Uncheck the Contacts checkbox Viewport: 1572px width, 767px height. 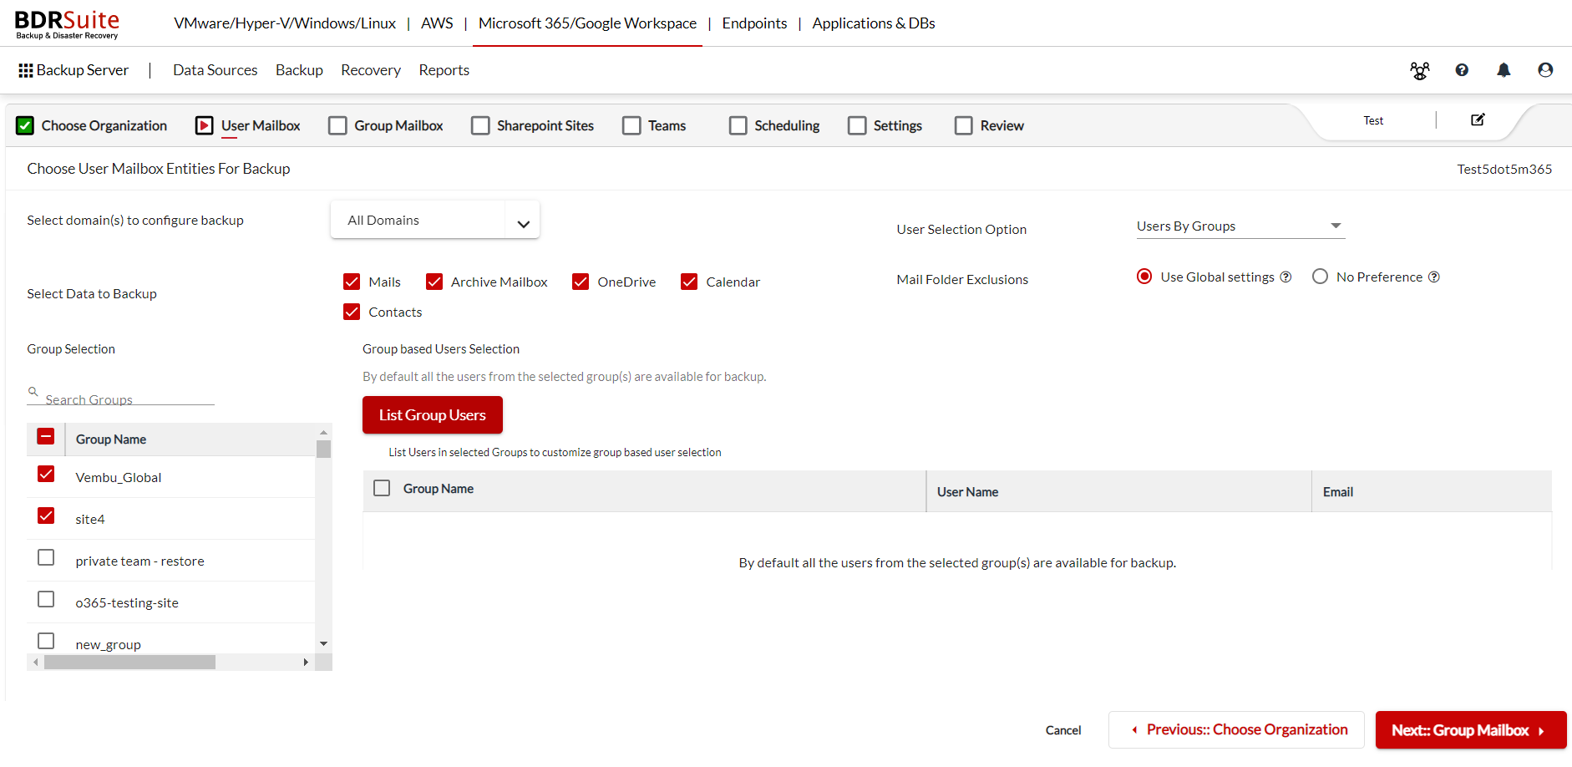coord(352,312)
